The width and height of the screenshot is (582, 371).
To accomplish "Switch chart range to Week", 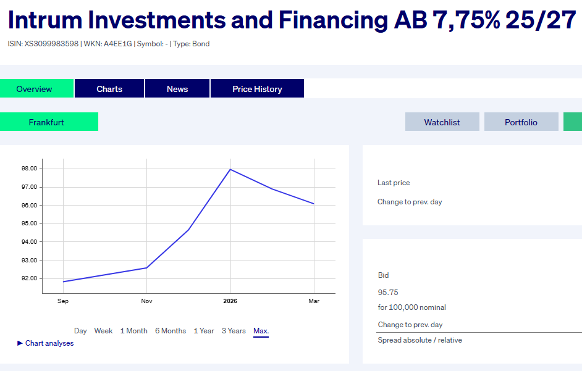I will click(103, 331).
